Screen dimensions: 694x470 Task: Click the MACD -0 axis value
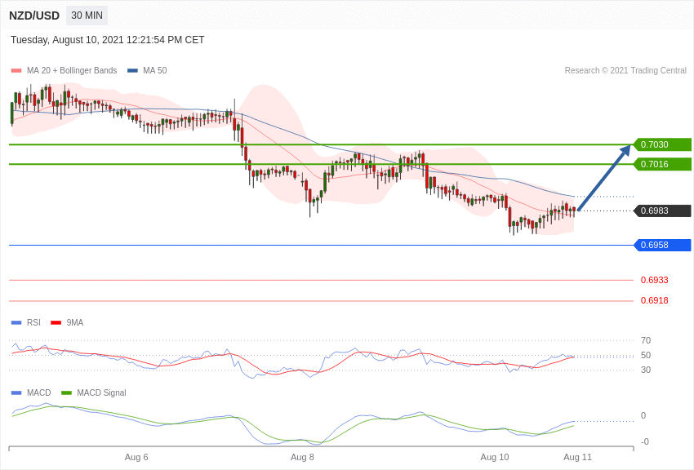[645, 441]
